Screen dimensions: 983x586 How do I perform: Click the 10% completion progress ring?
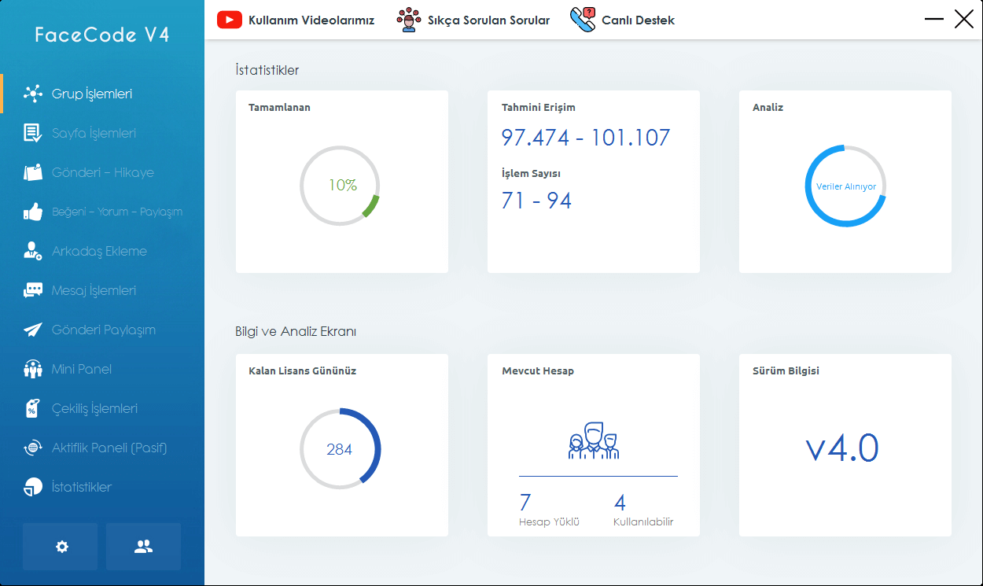click(x=341, y=186)
